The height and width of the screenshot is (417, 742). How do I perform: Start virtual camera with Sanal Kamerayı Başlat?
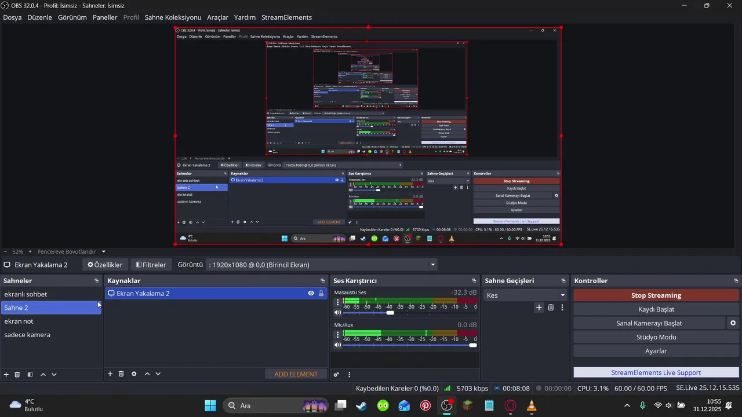[x=649, y=323]
